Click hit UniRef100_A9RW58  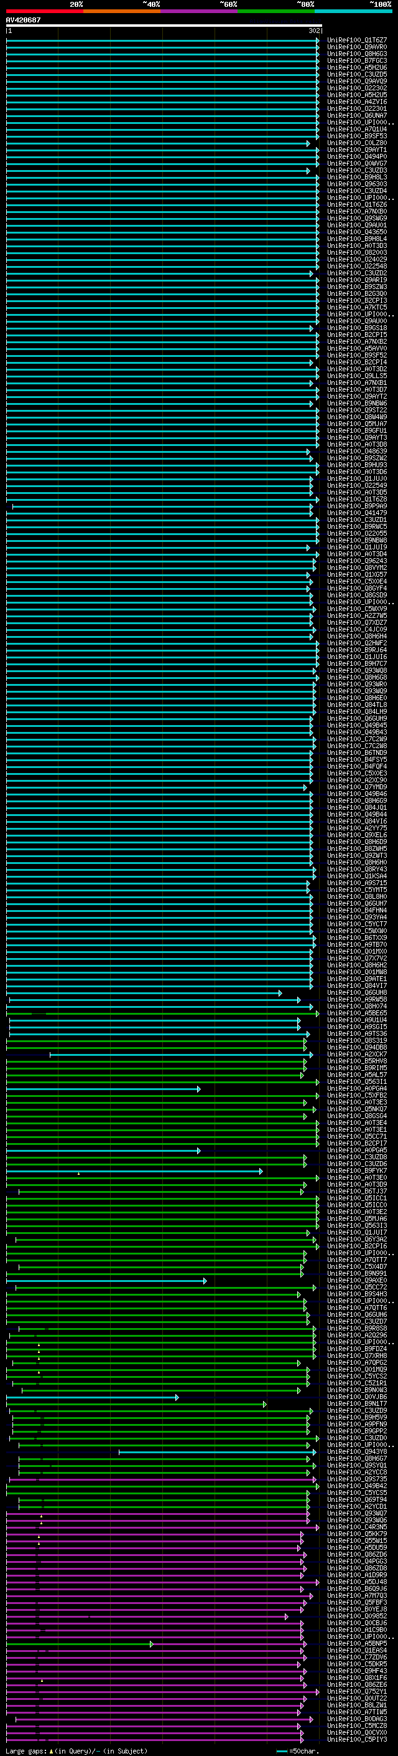(x=357, y=999)
